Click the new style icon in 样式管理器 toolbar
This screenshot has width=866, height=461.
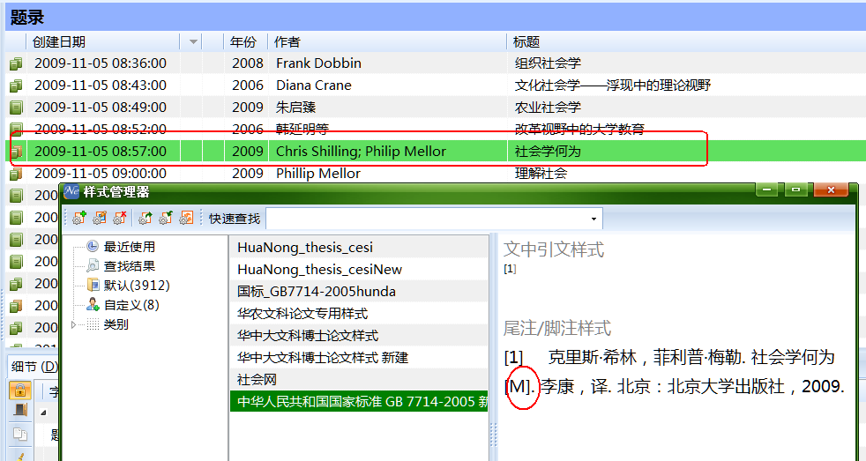[x=79, y=218]
